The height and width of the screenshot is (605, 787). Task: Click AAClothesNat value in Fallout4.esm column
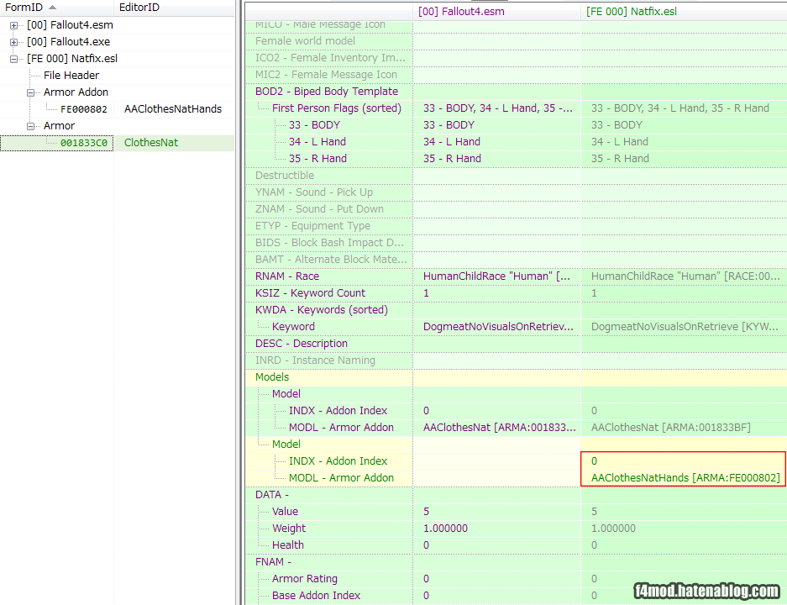pyautogui.click(x=499, y=427)
